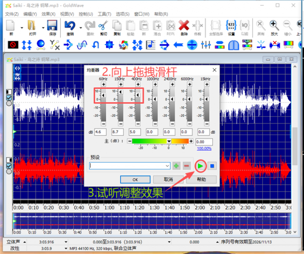Click the Cancel (取消) button
The height and width of the screenshot is (254, 304).
[x=168, y=179]
